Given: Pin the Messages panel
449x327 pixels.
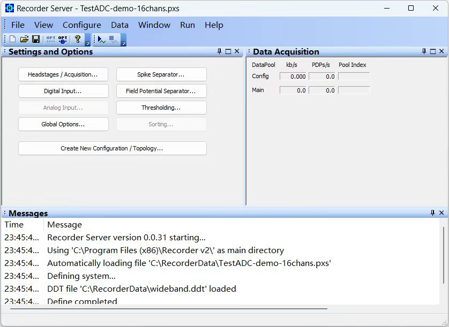Looking at the screenshot, I should [433, 213].
